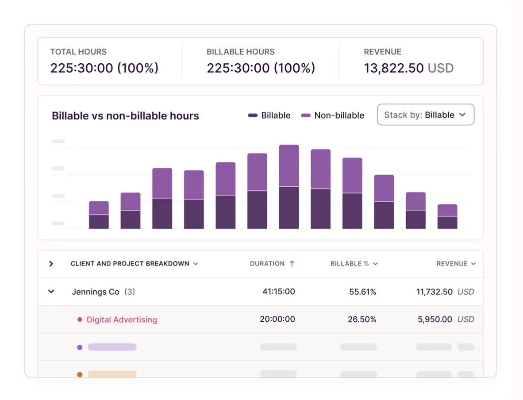The width and height of the screenshot is (523, 400).
Task: Open the Stack by: Billable dropdown
Action: click(425, 115)
